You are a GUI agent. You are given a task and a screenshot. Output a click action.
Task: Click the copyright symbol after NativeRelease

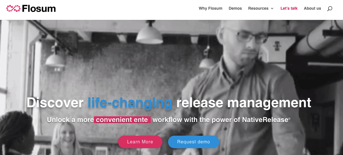click(x=290, y=119)
